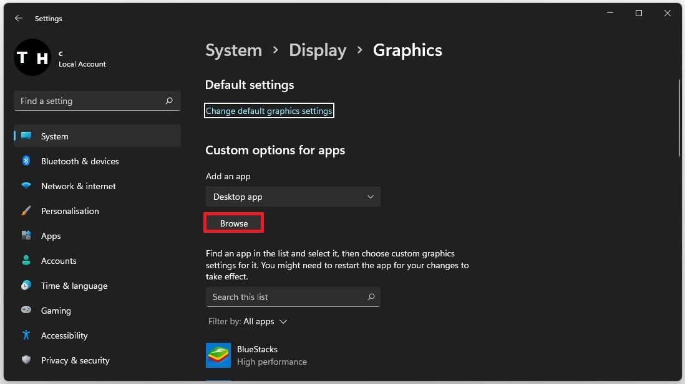Click the Bluetooth & devices icon
Viewport: 685px width, 384px height.
[x=26, y=161]
